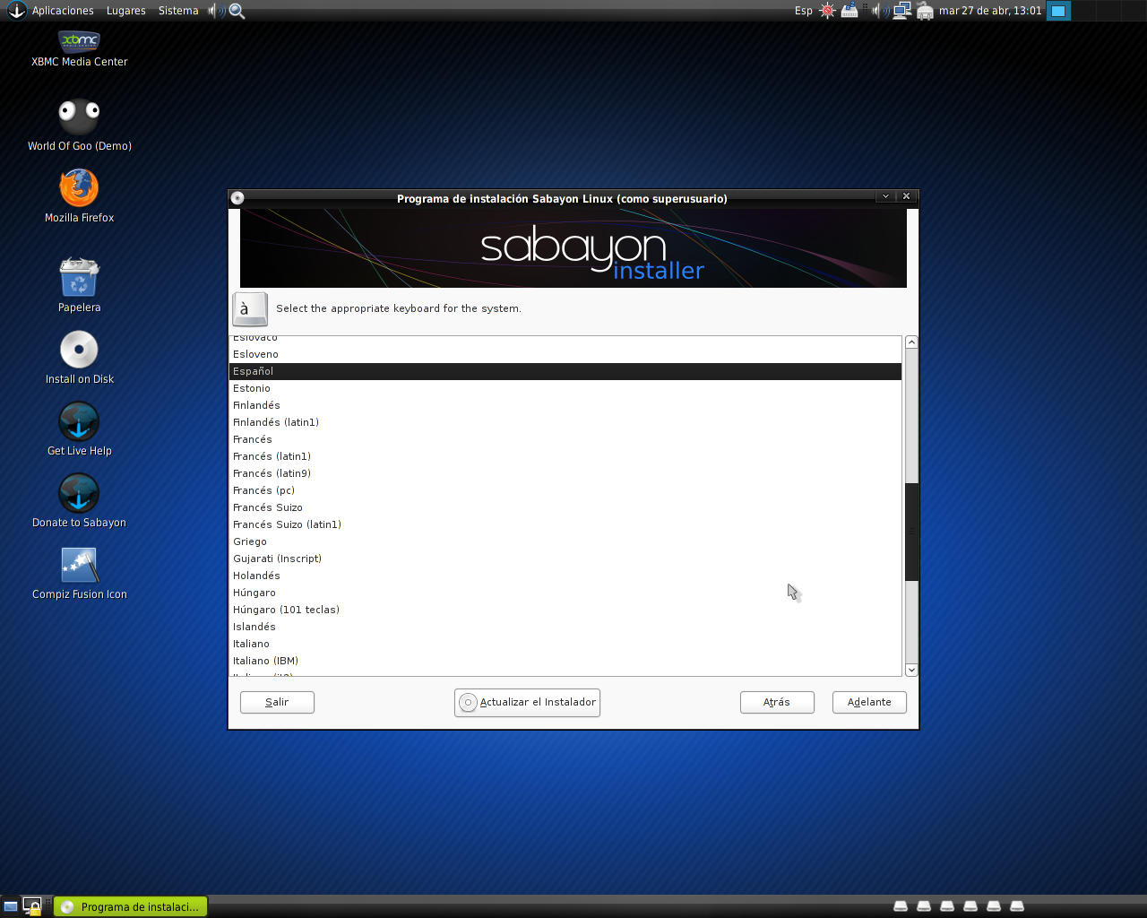Open Get Live Help desktop icon
This screenshot has height=918, width=1147.
79,421
